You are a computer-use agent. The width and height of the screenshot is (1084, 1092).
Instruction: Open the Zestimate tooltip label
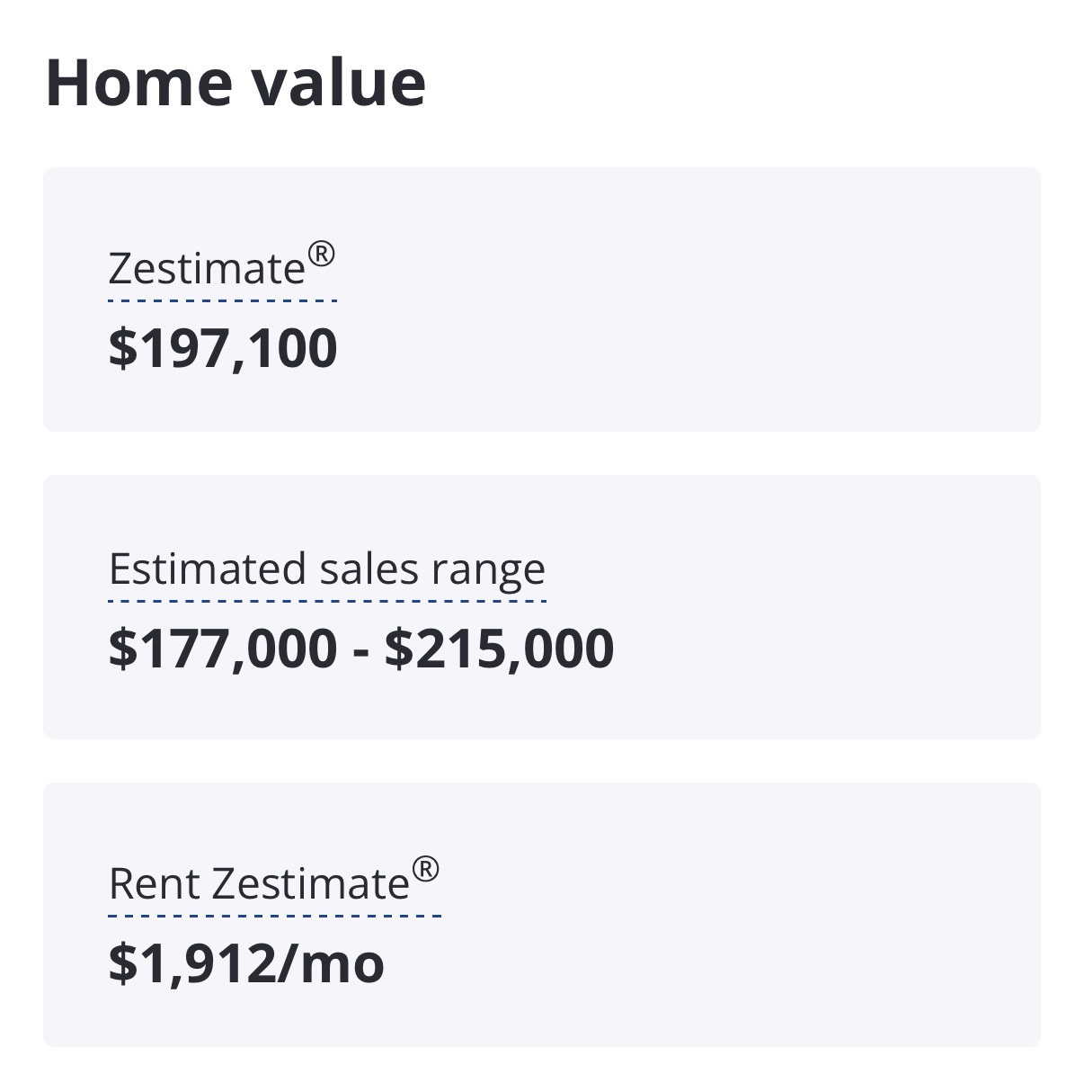(207, 269)
